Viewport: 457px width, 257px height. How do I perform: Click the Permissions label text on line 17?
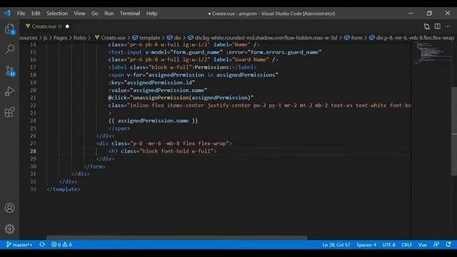point(214,67)
